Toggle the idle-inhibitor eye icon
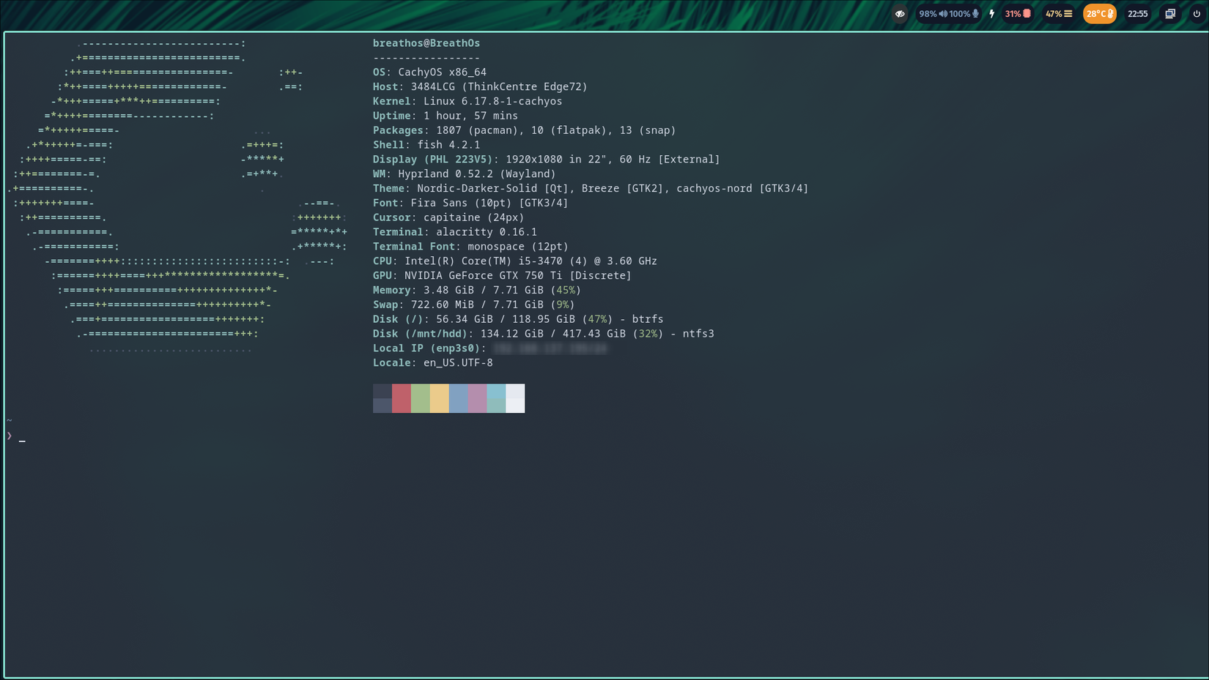 pyautogui.click(x=899, y=13)
